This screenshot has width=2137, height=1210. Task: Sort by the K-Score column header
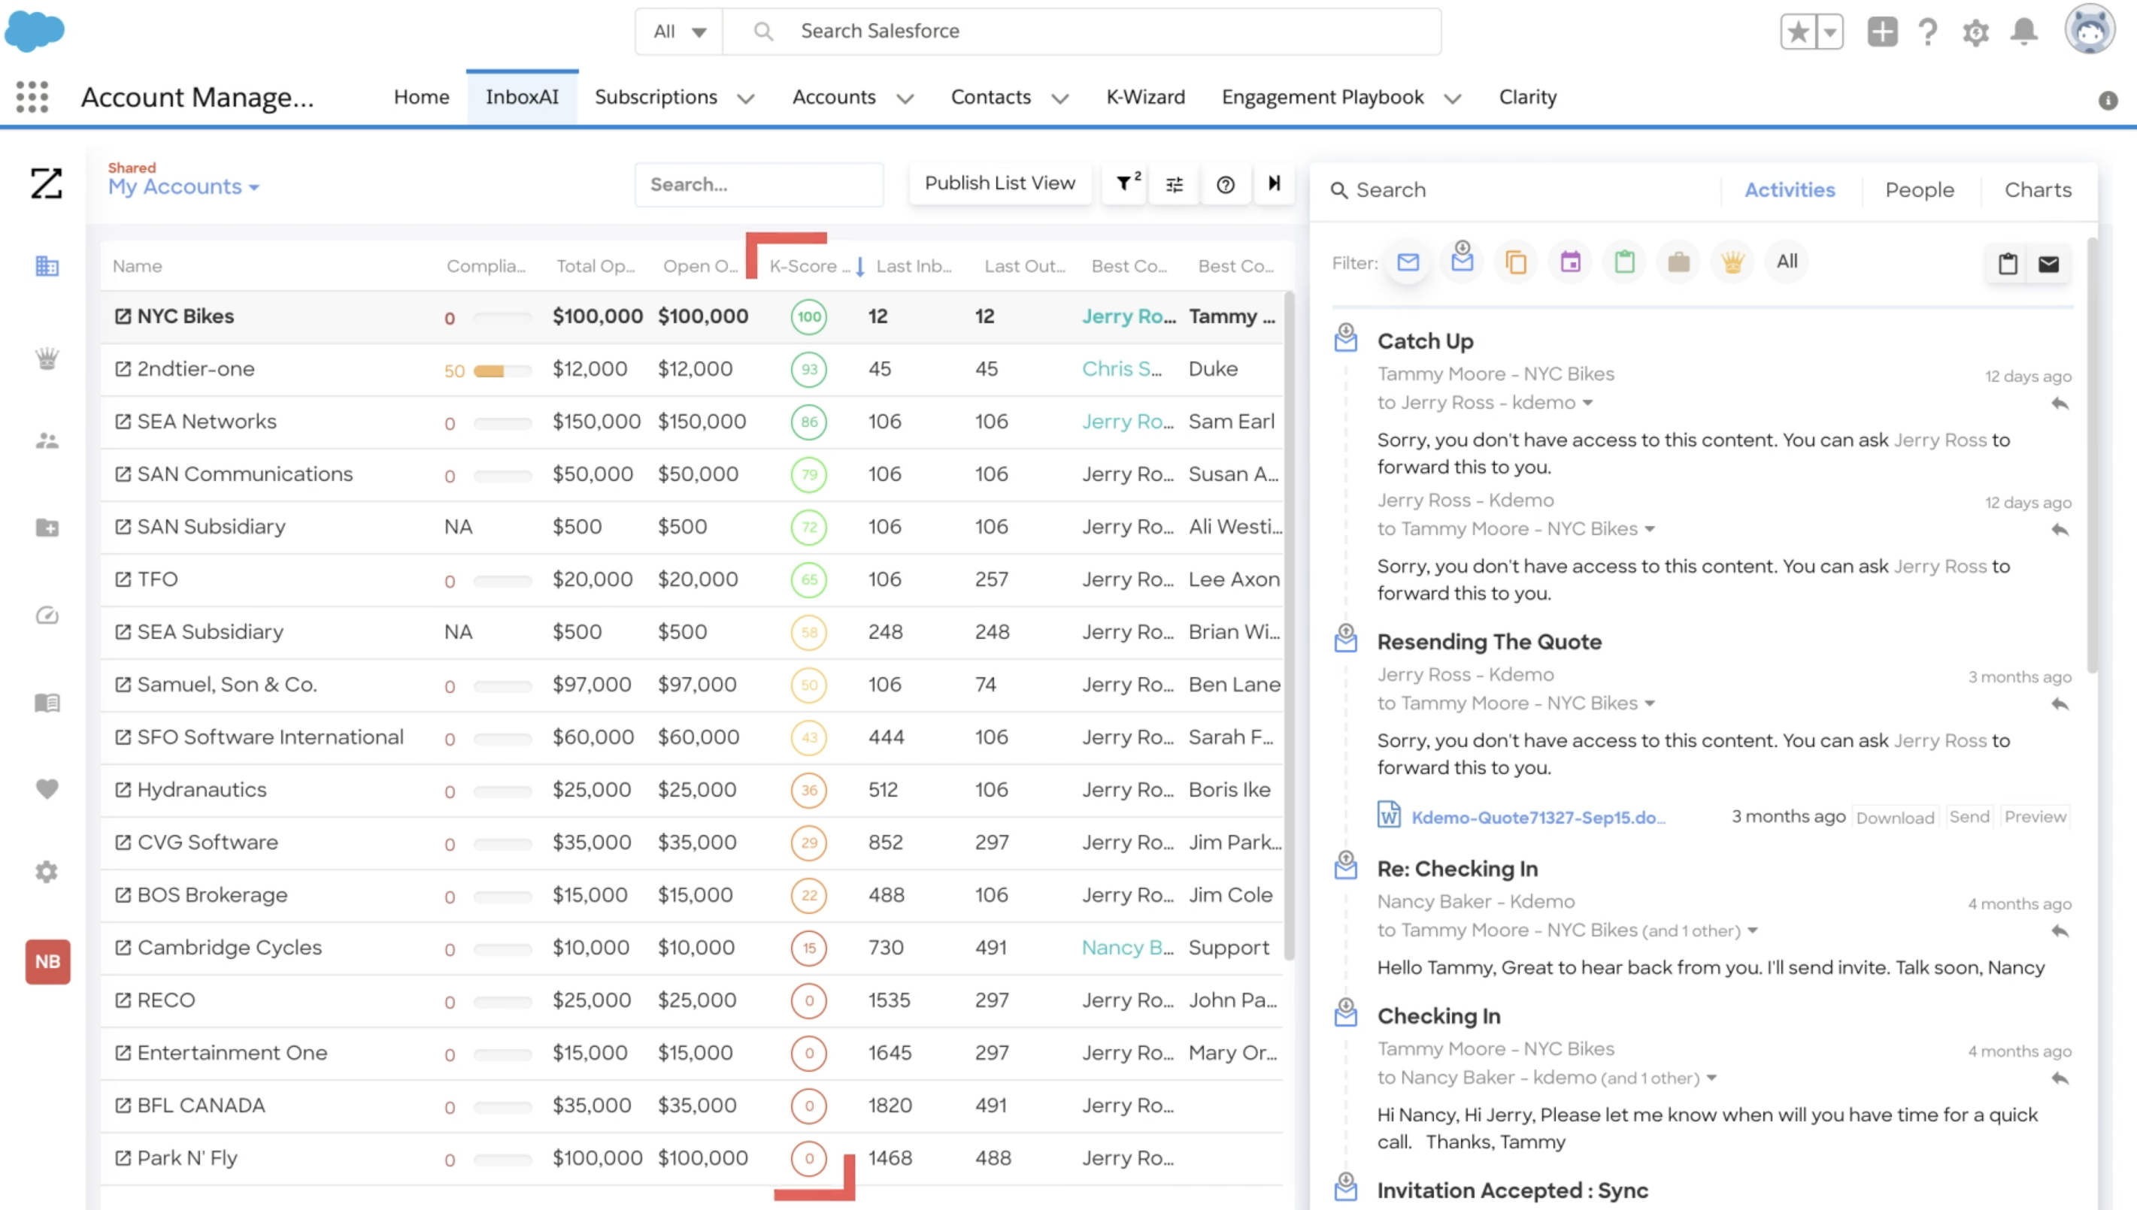(x=810, y=267)
